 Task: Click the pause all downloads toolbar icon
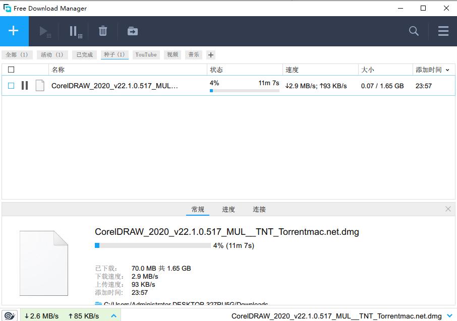76,31
